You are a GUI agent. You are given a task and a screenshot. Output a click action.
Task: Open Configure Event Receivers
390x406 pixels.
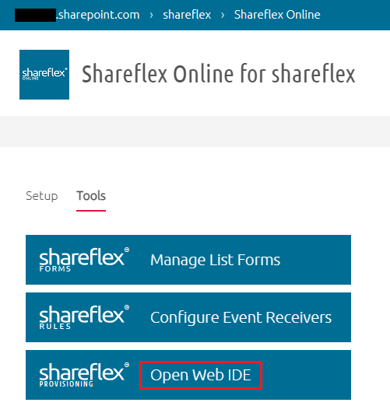point(188,317)
